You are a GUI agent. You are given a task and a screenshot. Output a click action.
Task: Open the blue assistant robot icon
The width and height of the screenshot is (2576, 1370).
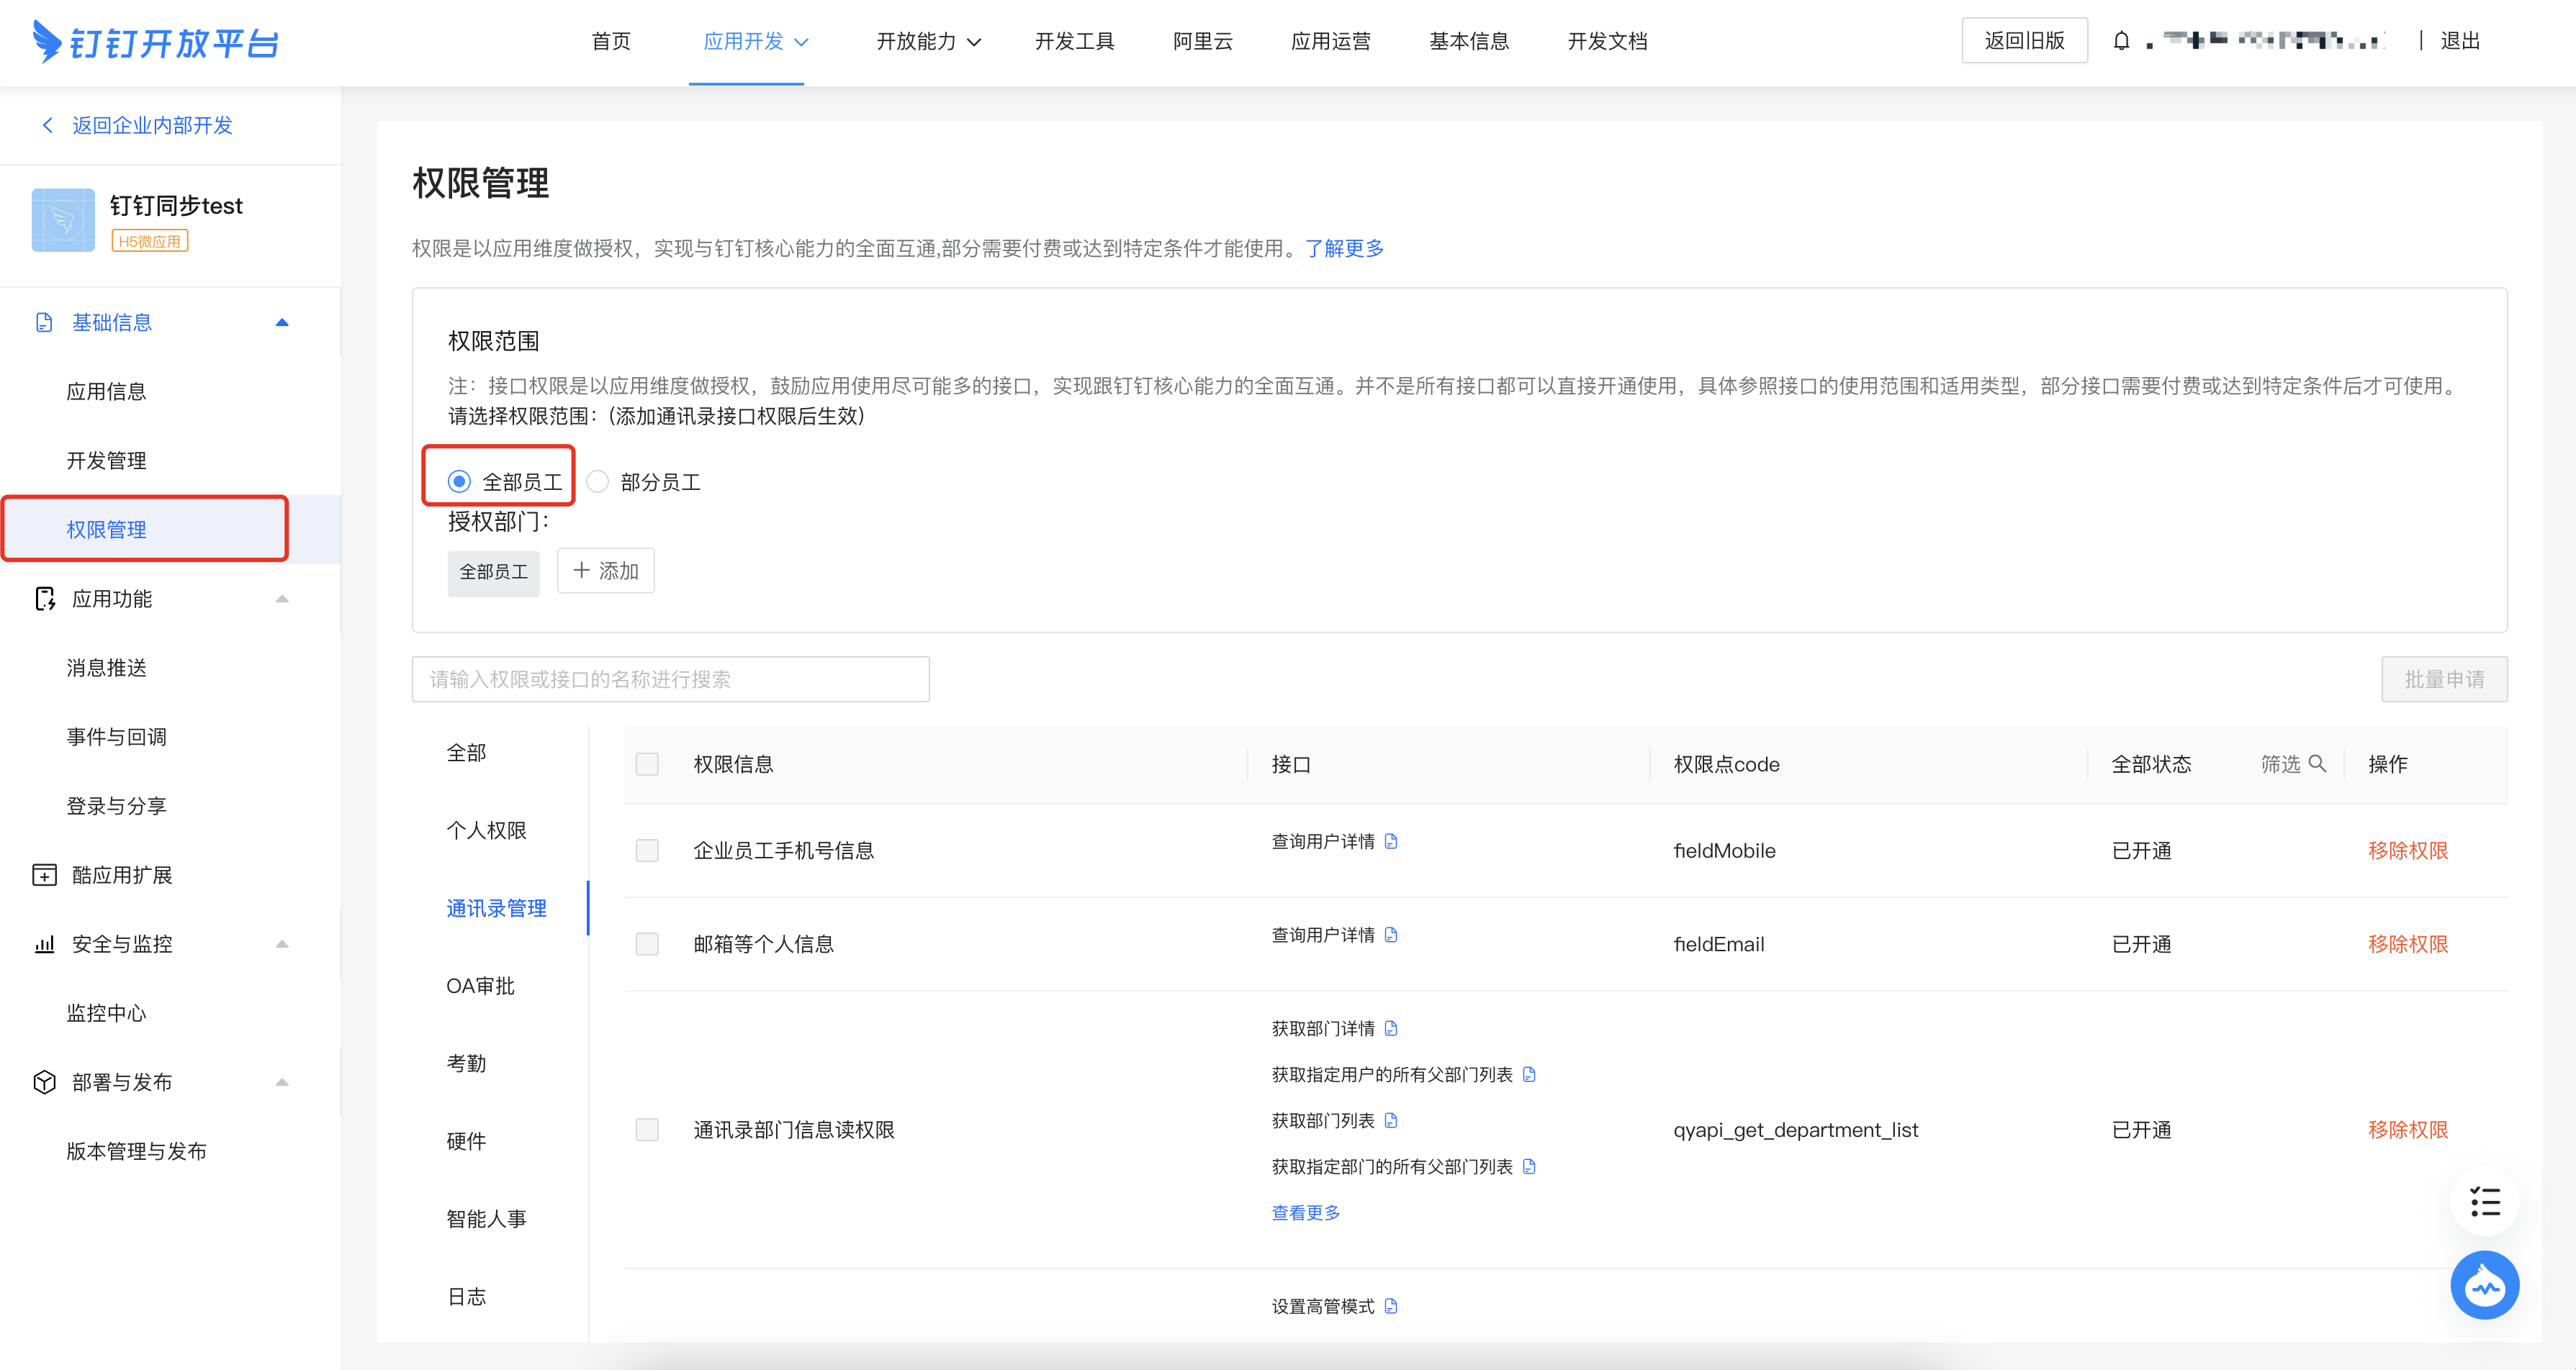coord(2484,1285)
